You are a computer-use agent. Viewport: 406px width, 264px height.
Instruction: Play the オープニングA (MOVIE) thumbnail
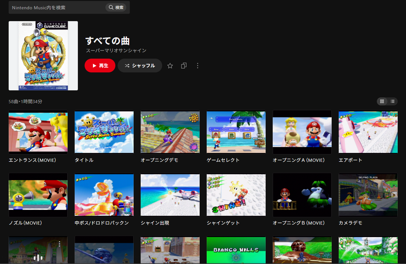click(x=302, y=132)
